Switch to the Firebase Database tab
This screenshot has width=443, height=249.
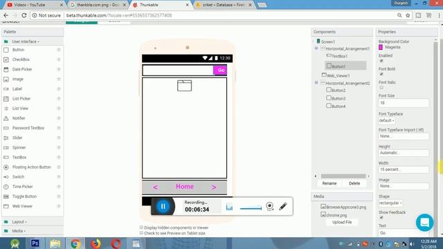223,5
